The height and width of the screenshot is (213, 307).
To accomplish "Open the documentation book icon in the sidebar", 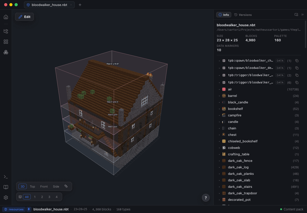I will [6, 187].
